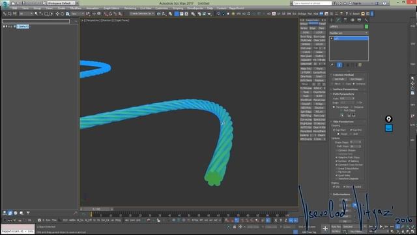Open the Edit menu

(x=14, y=8)
